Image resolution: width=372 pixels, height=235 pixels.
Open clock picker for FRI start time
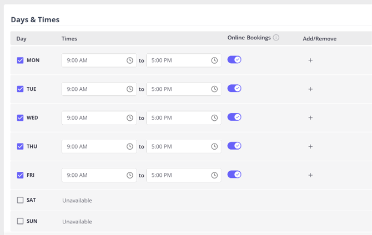[x=130, y=175]
